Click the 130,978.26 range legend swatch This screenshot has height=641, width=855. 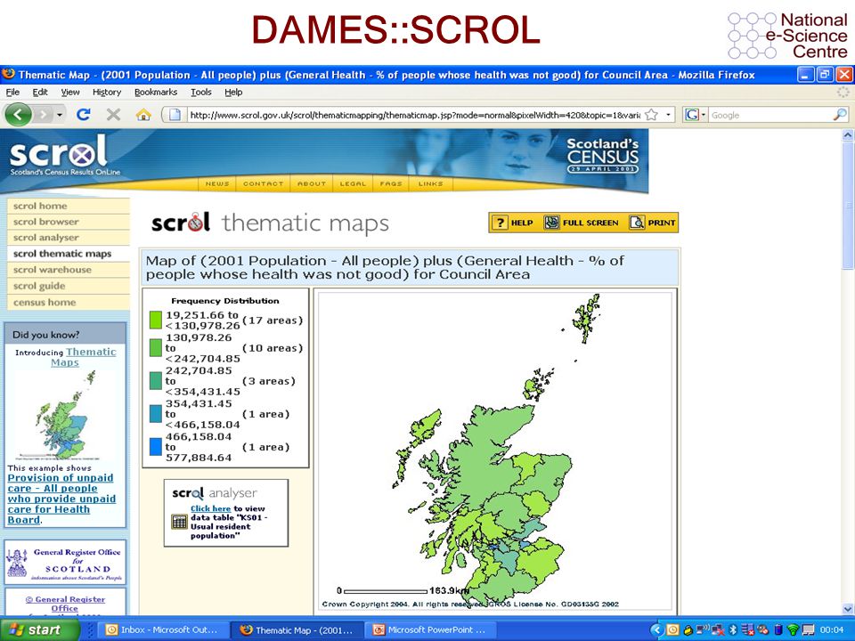pos(155,348)
